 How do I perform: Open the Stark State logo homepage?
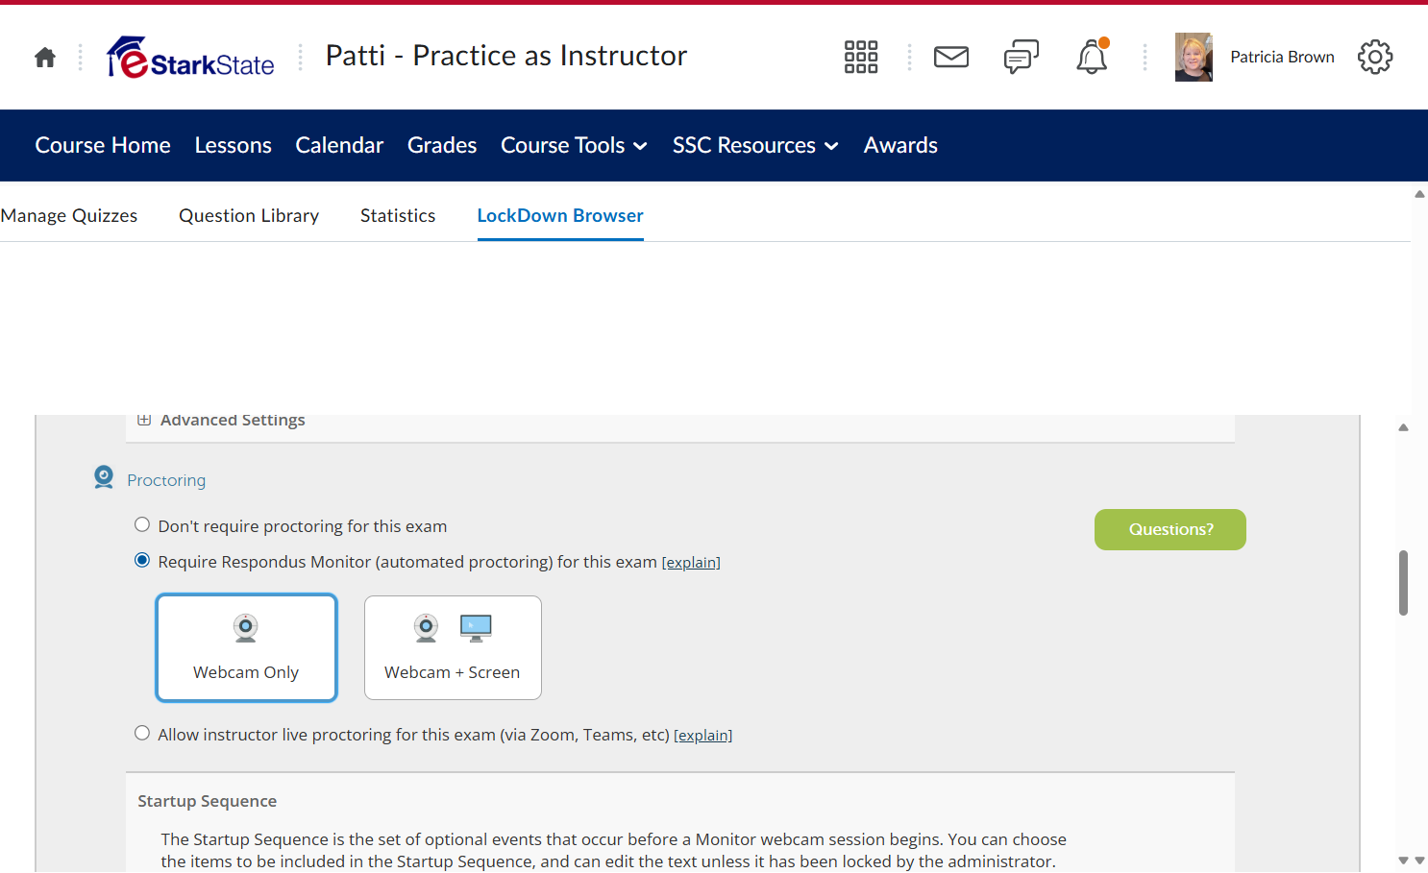[190, 58]
